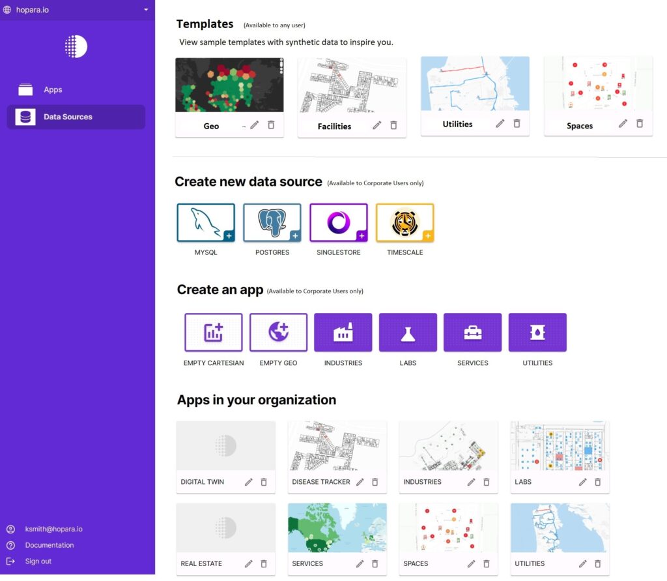Click the Documentation help icon
This screenshot has height=581, width=667.
pyautogui.click(x=10, y=545)
